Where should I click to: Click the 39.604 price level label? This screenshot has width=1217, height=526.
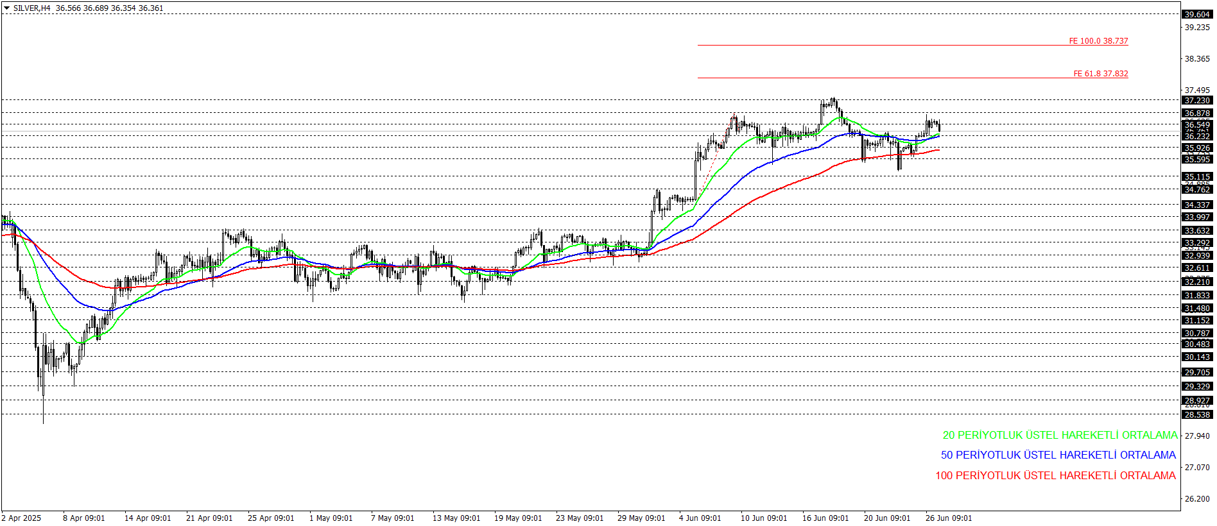pos(1197,14)
